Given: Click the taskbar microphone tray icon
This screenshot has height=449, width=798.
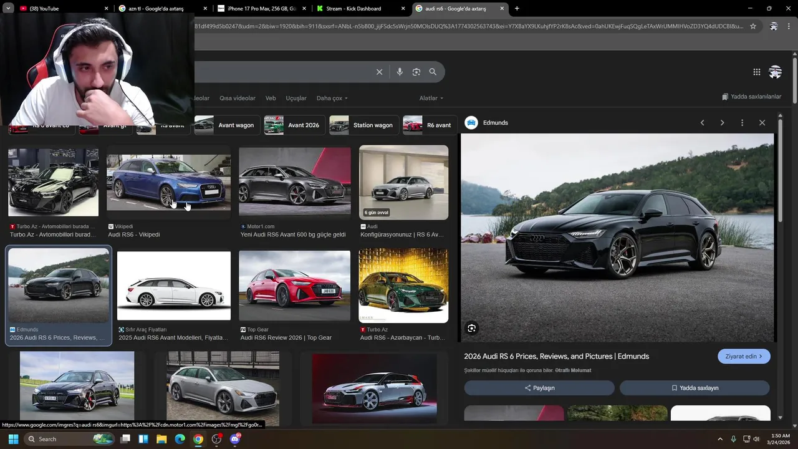Looking at the screenshot, I should (x=733, y=439).
